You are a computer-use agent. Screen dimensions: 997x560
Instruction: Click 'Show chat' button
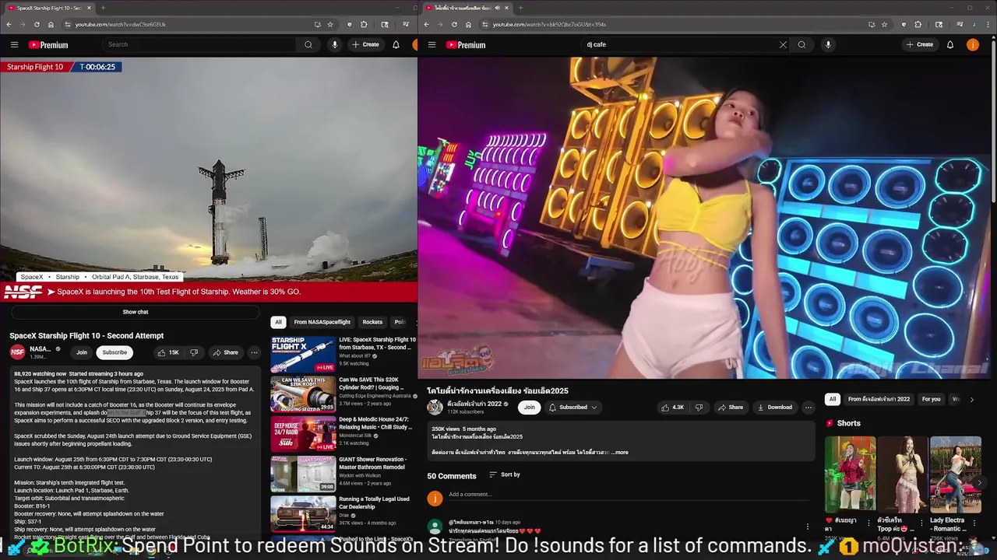click(x=136, y=312)
